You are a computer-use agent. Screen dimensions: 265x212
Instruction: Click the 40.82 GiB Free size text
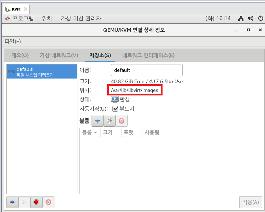point(128,81)
